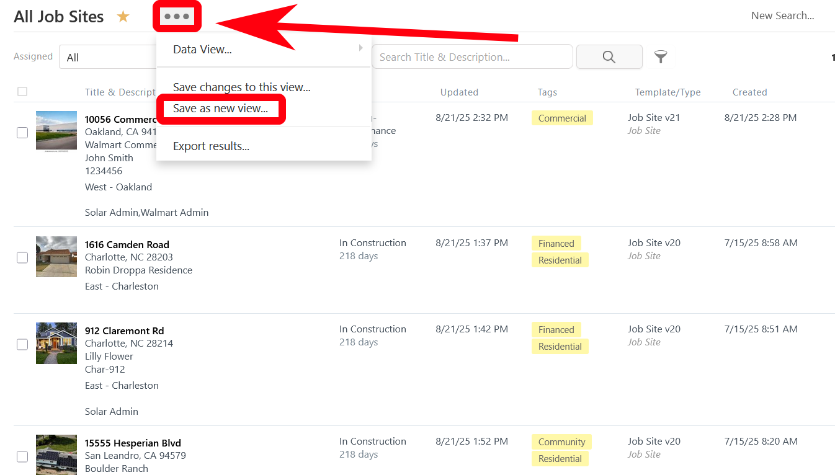Viewport: 835px width, 475px height.
Task: Click the gold favorite star icon
Action: click(x=123, y=17)
